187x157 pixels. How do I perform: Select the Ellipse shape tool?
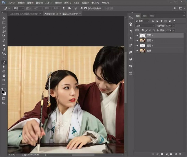pyautogui.click(x=4, y=71)
